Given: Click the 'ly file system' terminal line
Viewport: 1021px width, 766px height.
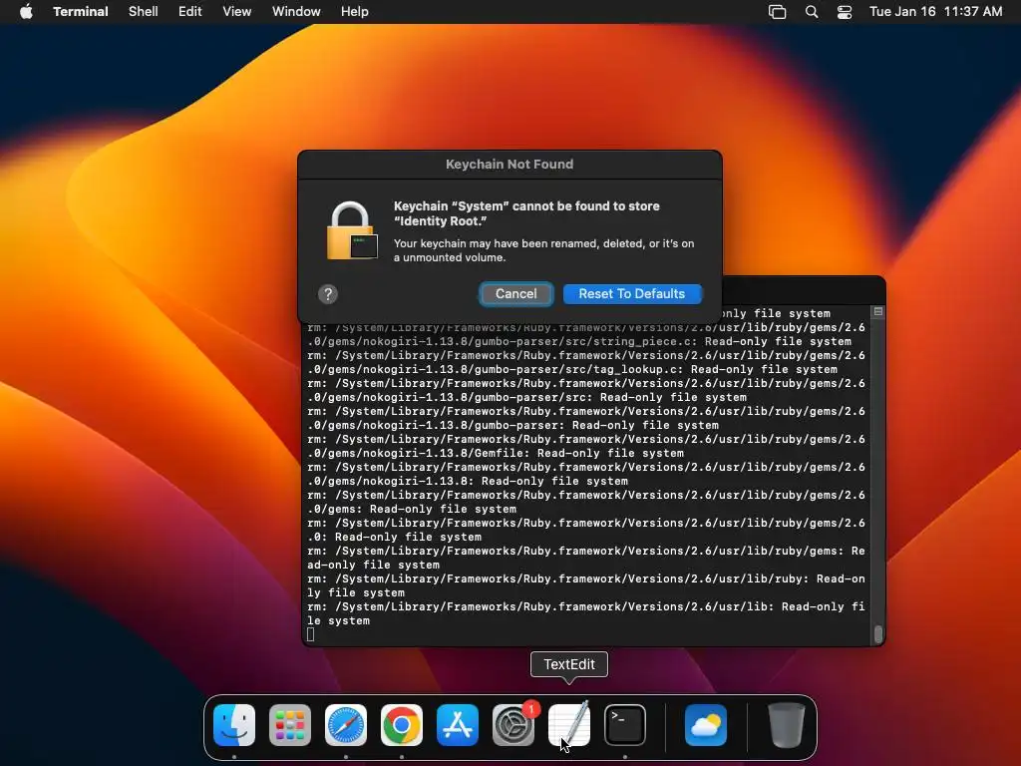Looking at the screenshot, I should 356,593.
